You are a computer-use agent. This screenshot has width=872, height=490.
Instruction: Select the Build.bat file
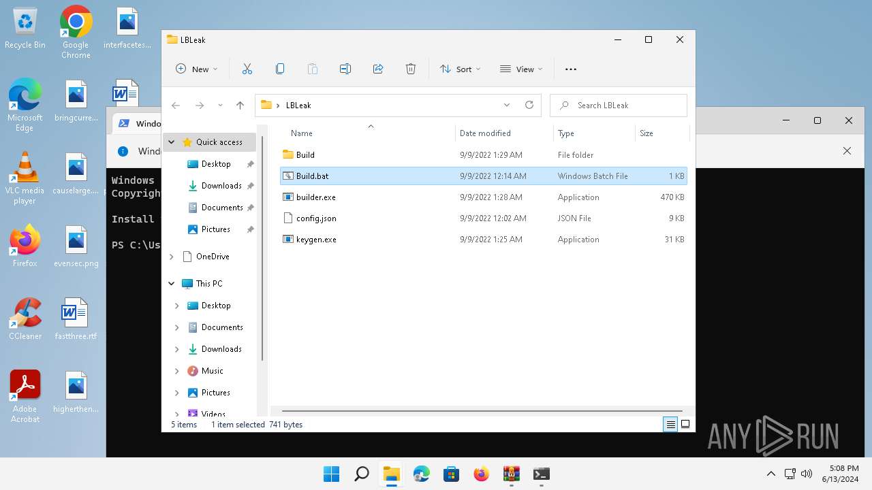483,176
